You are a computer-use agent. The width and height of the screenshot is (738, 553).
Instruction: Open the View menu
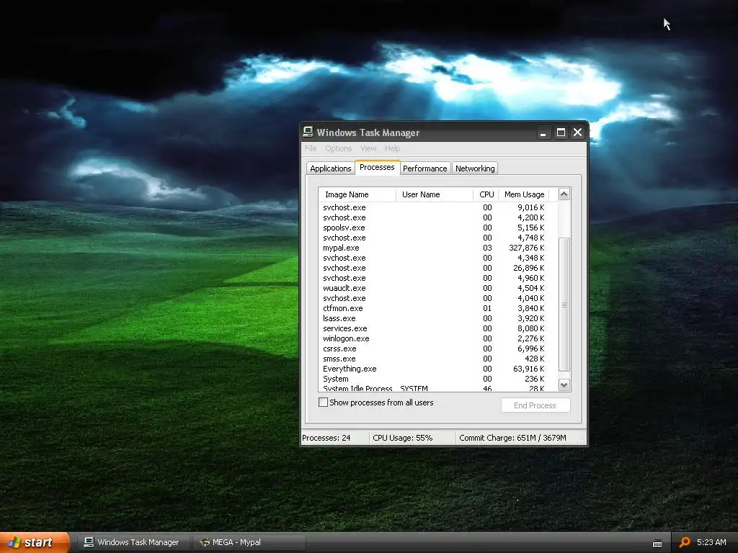(368, 148)
